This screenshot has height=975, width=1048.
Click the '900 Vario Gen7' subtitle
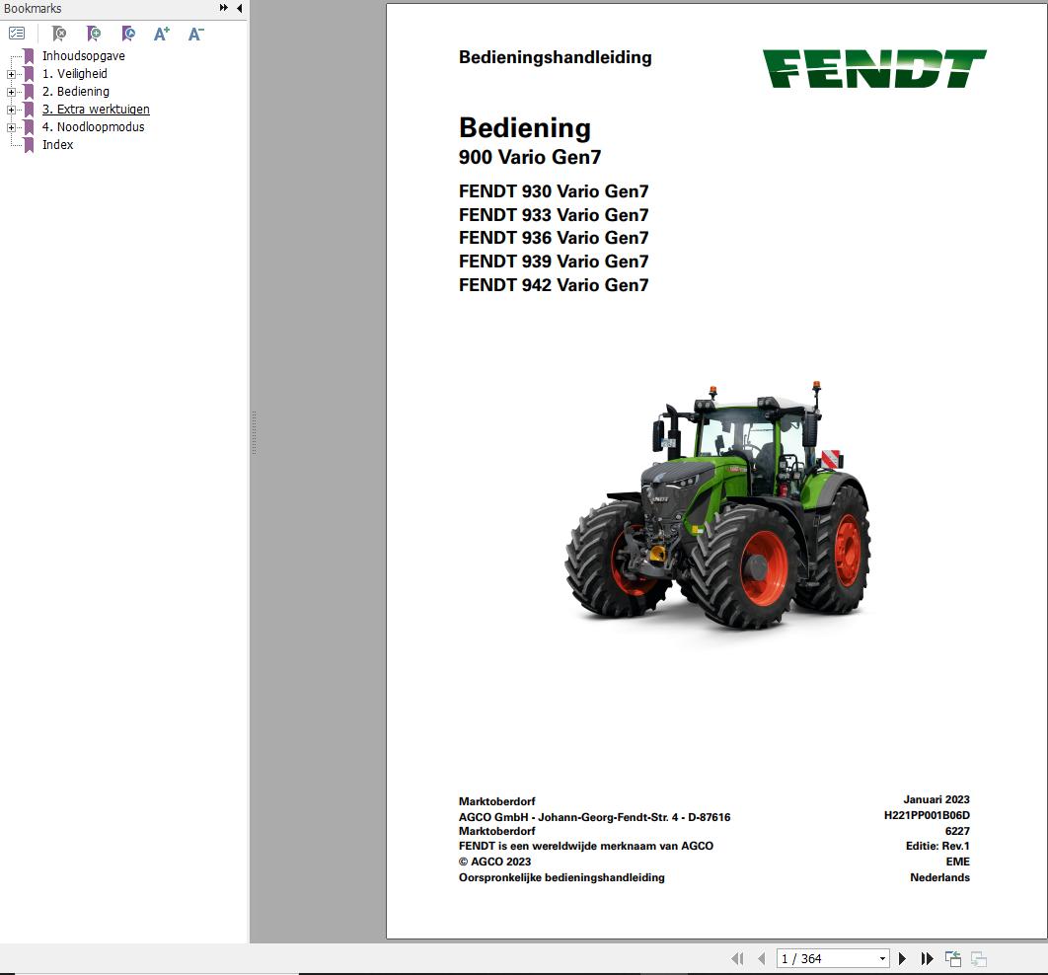pos(529,157)
